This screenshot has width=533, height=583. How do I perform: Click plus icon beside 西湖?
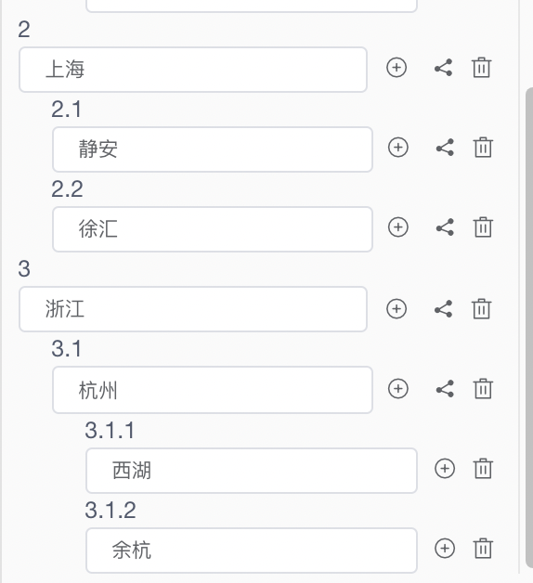coord(445,468)
